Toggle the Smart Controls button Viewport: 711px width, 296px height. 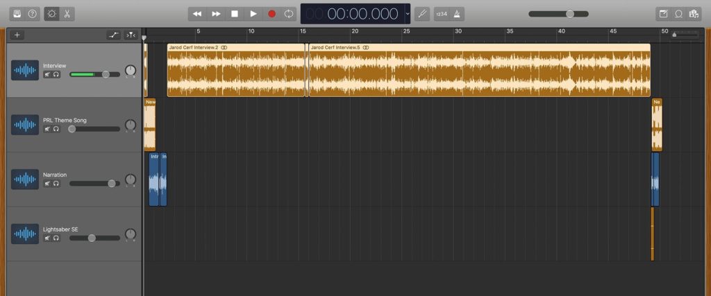point(53,14)
